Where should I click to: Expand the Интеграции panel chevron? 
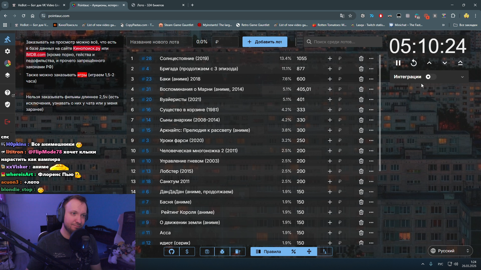(x=462, y=77)
